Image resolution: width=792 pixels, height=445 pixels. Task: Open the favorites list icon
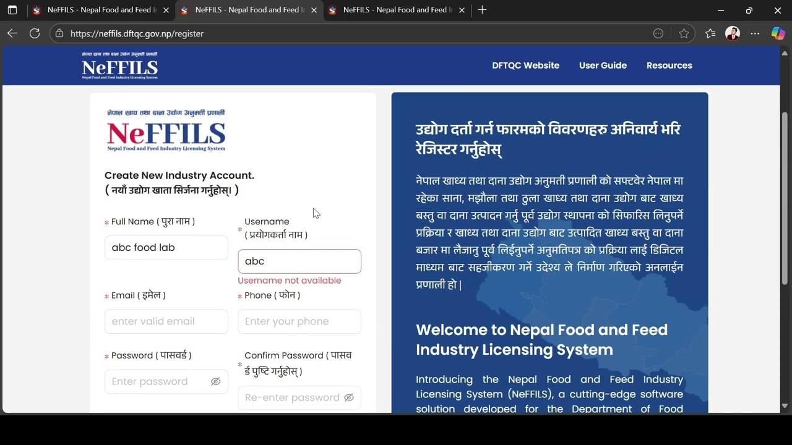(710, 33)
